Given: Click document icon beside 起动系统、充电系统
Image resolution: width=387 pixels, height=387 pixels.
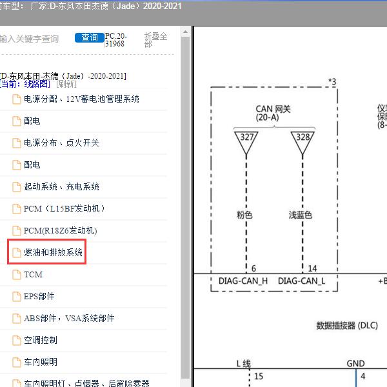Looking at the screenshot, I should pos(17,187).
